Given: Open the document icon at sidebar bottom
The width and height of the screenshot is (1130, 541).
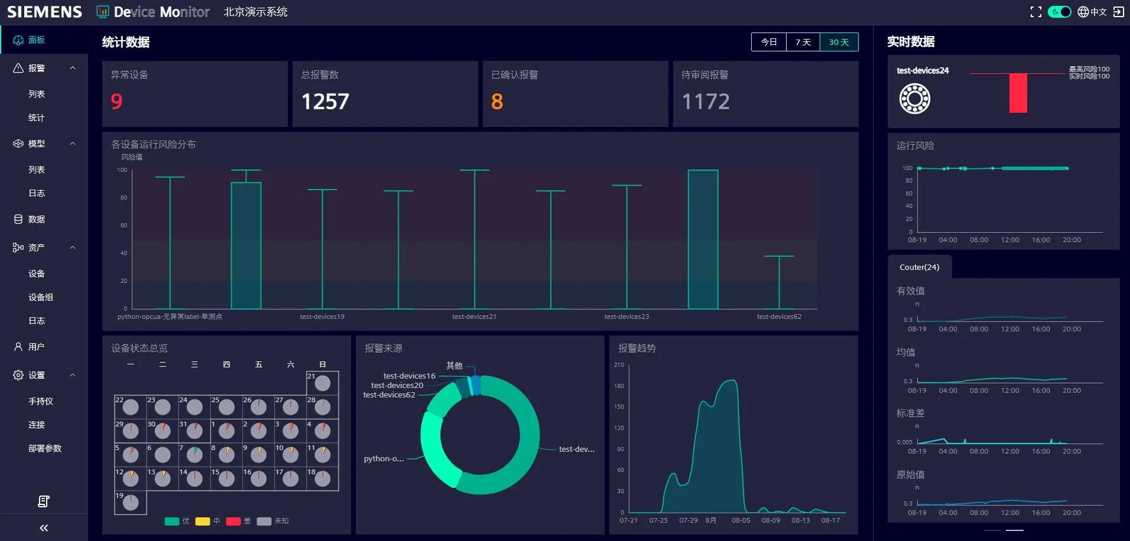Looking at the screenshot, I should [44, 501].
